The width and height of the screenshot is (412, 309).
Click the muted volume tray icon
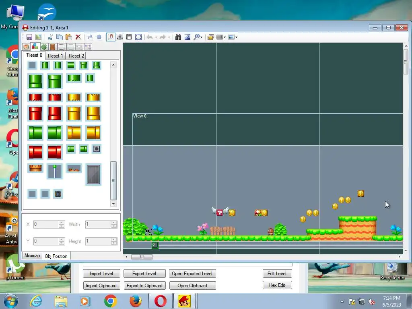[371, 301]
